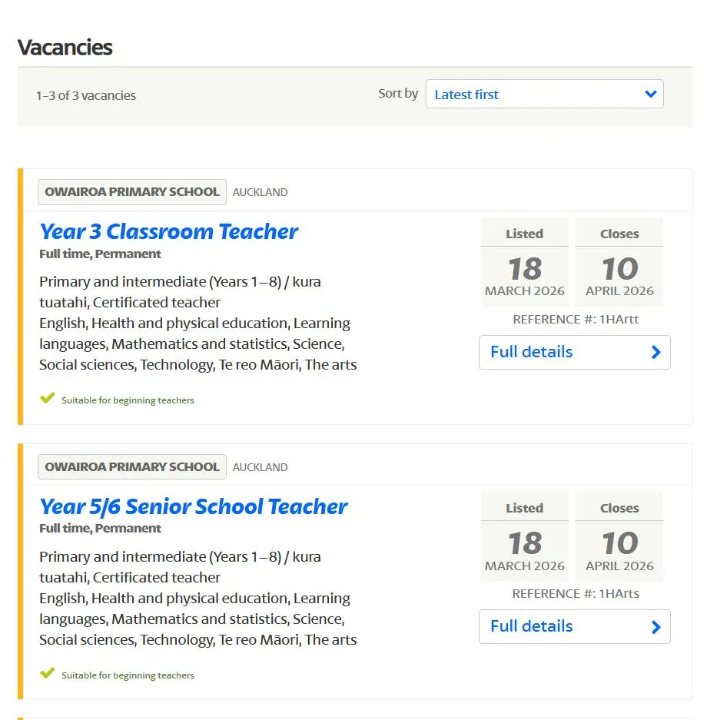Viewport: 707px width, 720px height.
Task: Select the Owairoa Primary School tag on Year 5/6 listing
Action: (132, 466)
